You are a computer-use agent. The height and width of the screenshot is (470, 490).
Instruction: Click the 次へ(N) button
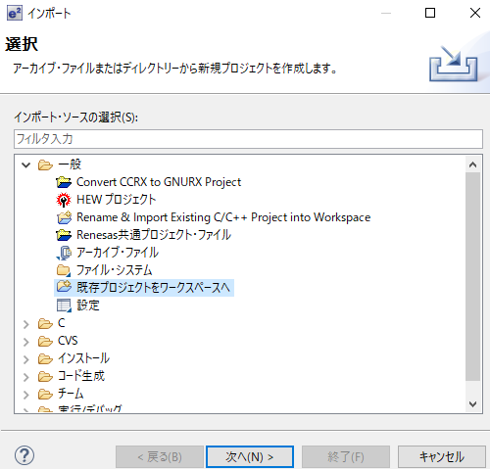(x=250, y=456)
